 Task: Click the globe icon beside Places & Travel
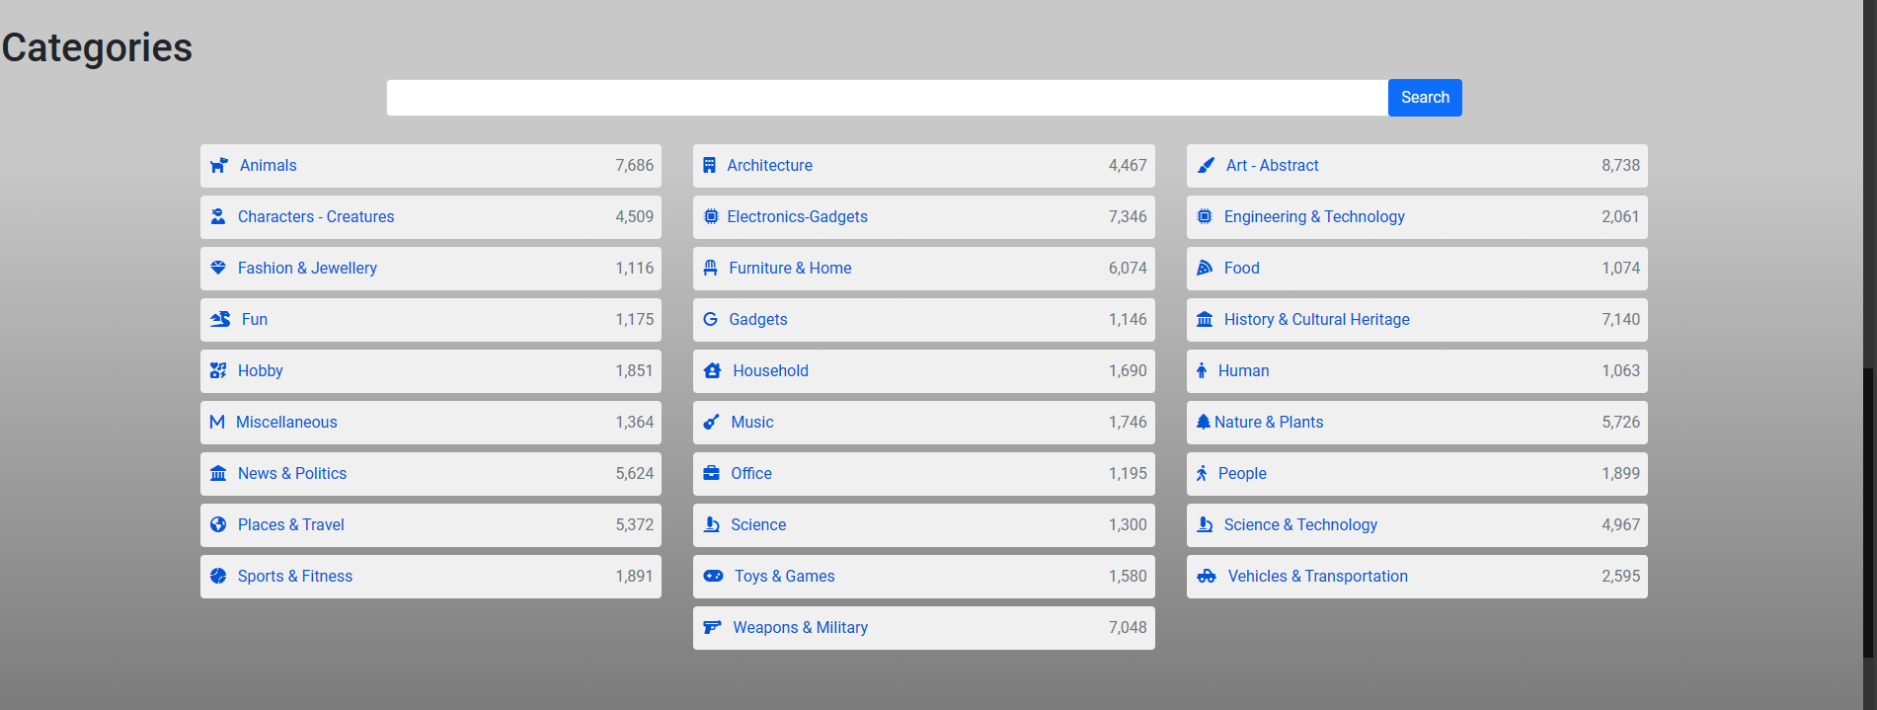218,525
